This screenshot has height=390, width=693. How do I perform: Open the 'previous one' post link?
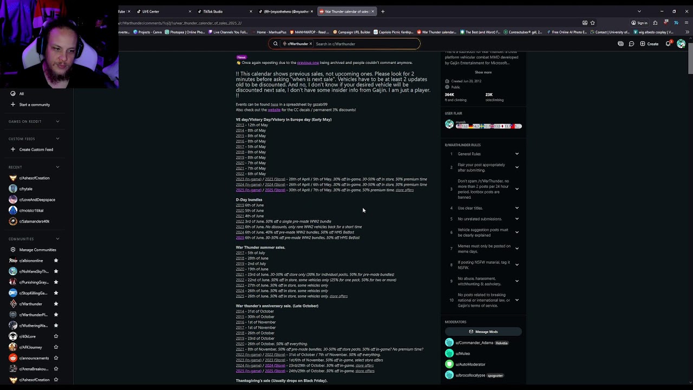(308, 62)
